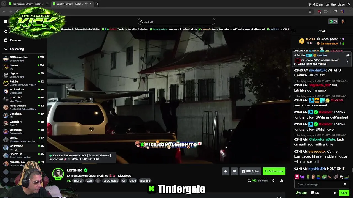This screenshot has height=198, width=353.
Task: Open the Kicks balance 55 in header
Action: click(x=333, y=21)
